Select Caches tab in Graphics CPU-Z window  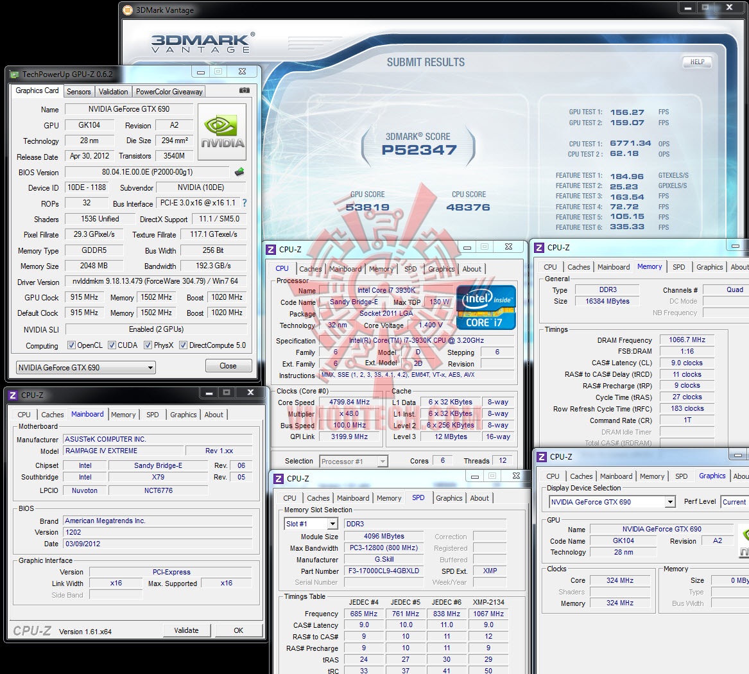pos(581,476)
